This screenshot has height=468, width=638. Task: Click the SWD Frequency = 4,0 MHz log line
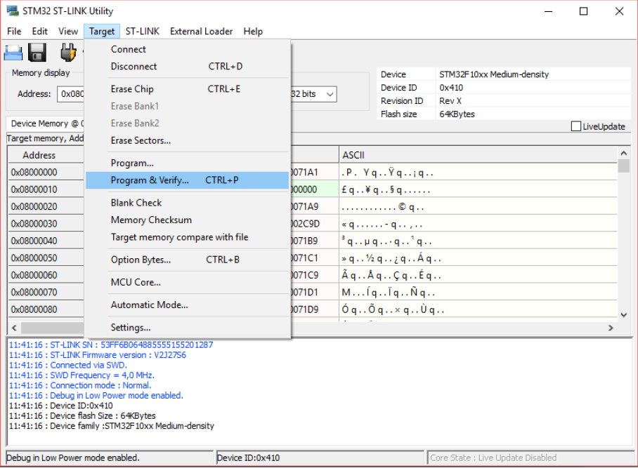(82, 375)
